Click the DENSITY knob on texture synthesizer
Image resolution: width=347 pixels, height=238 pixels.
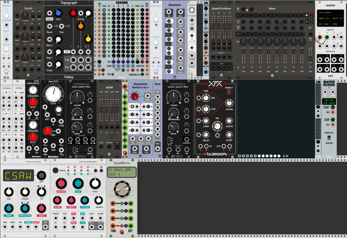tap(71, 200)
